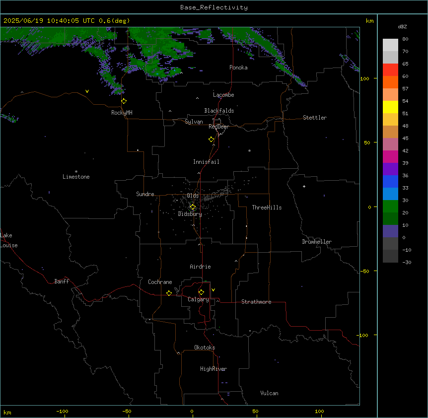Click the Blackfalds city label
The height and width of the screenshot is (418, 428).
coord(219,111)
